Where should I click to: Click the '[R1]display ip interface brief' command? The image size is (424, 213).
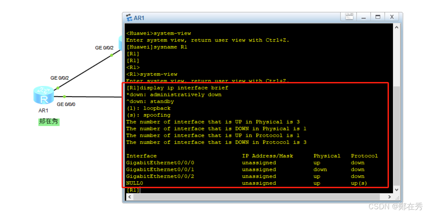coord(177,88)
